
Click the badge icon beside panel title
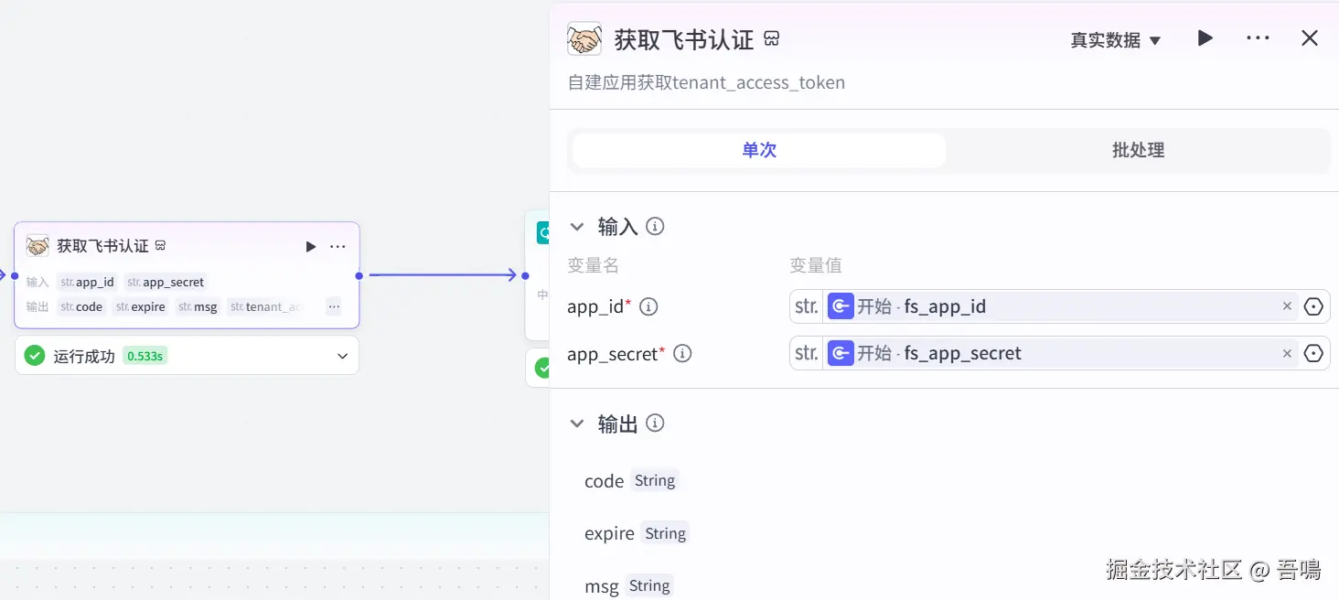(x=772, y=39)
